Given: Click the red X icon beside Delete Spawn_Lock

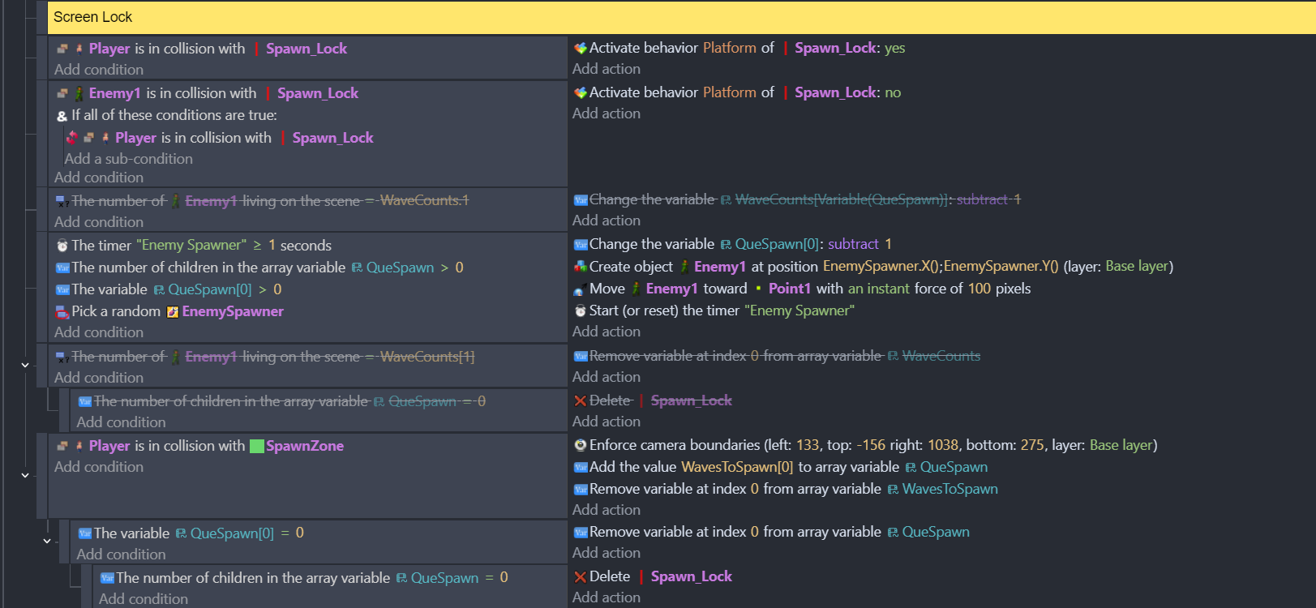Looking at the screenshot, I should coord(580,576).
